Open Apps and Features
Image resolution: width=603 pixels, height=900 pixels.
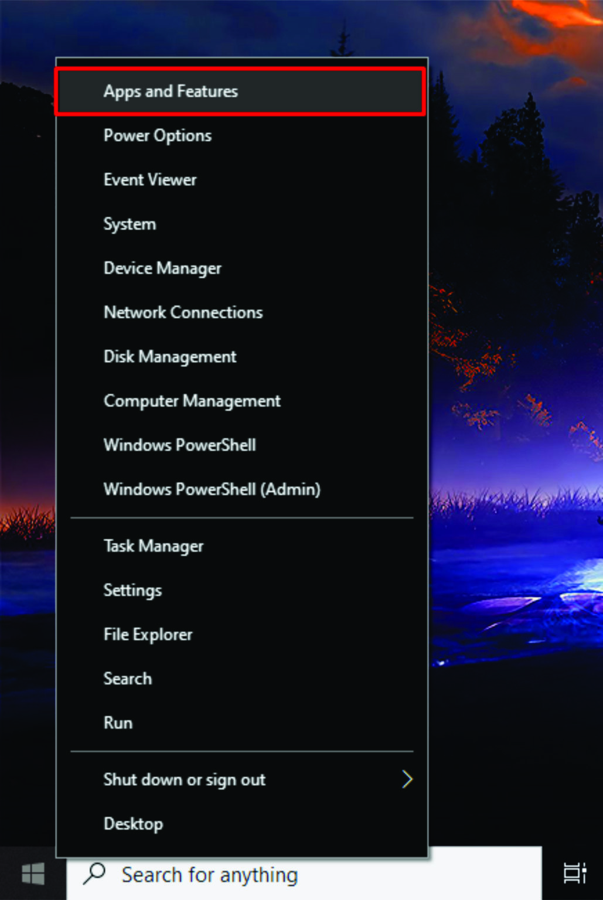click(171, 91)
